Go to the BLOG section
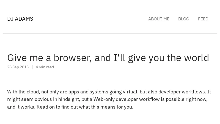 click(183, 19)
